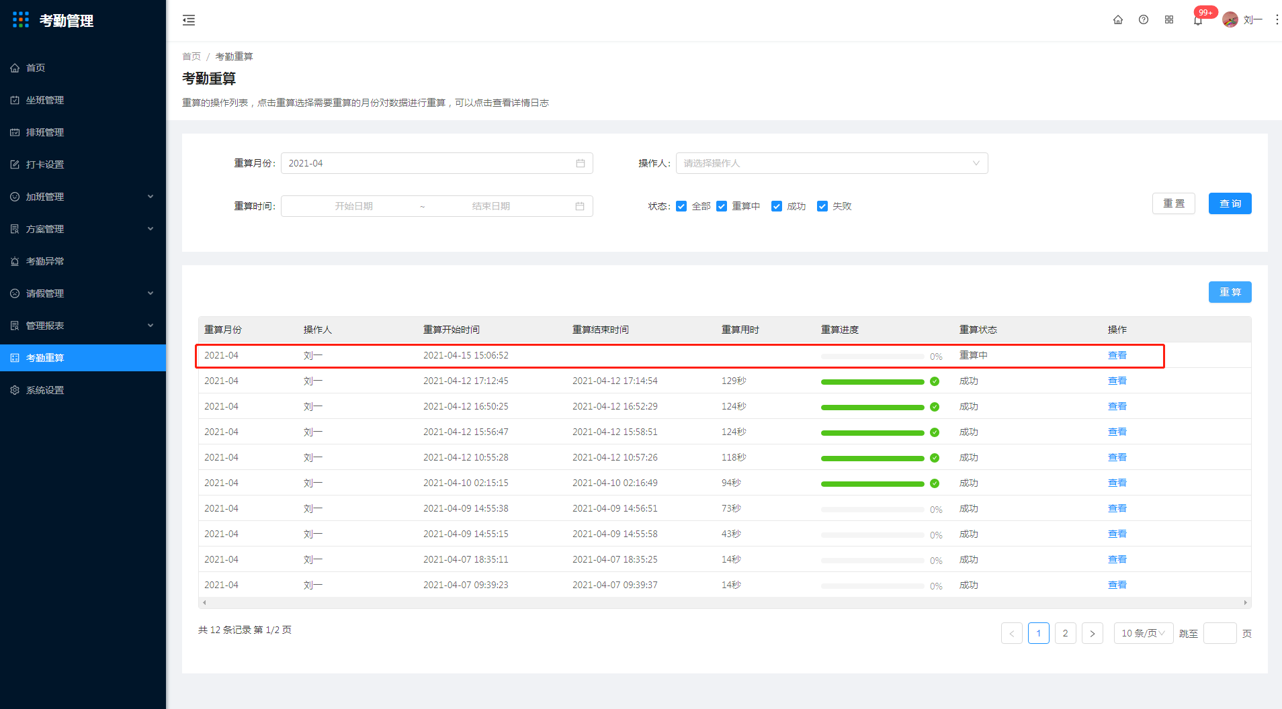Open home via the header house icon
1282x709 pixels.
click(x=1118, y=20)
